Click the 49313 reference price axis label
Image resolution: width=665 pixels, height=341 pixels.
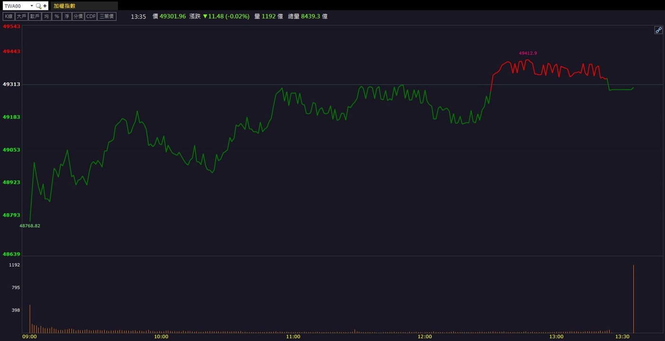tap(11, 84)
